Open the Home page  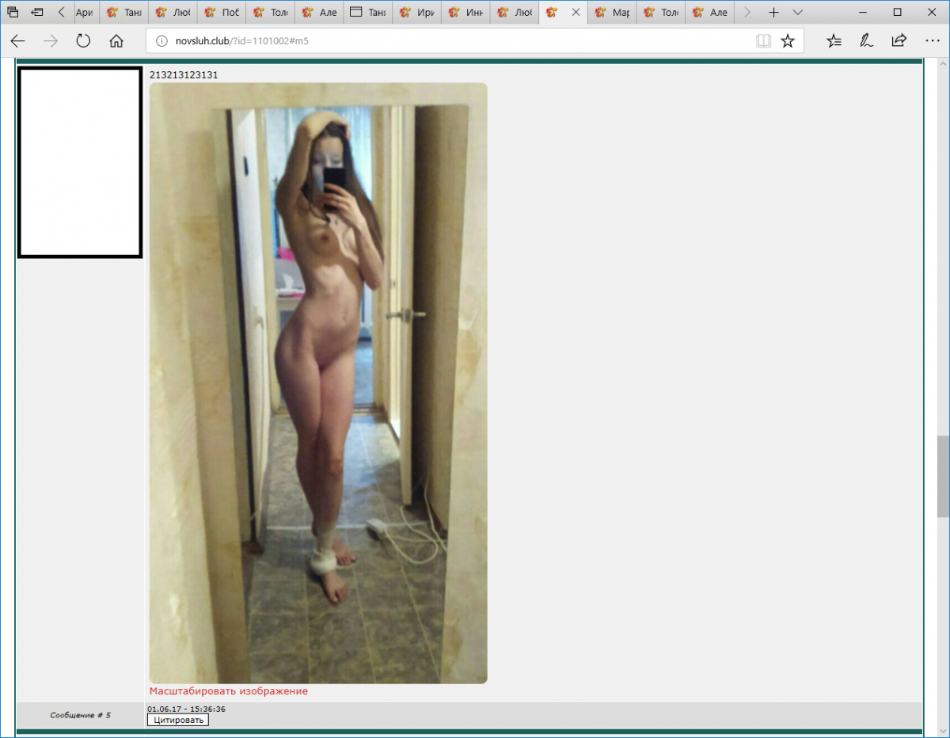116,41
